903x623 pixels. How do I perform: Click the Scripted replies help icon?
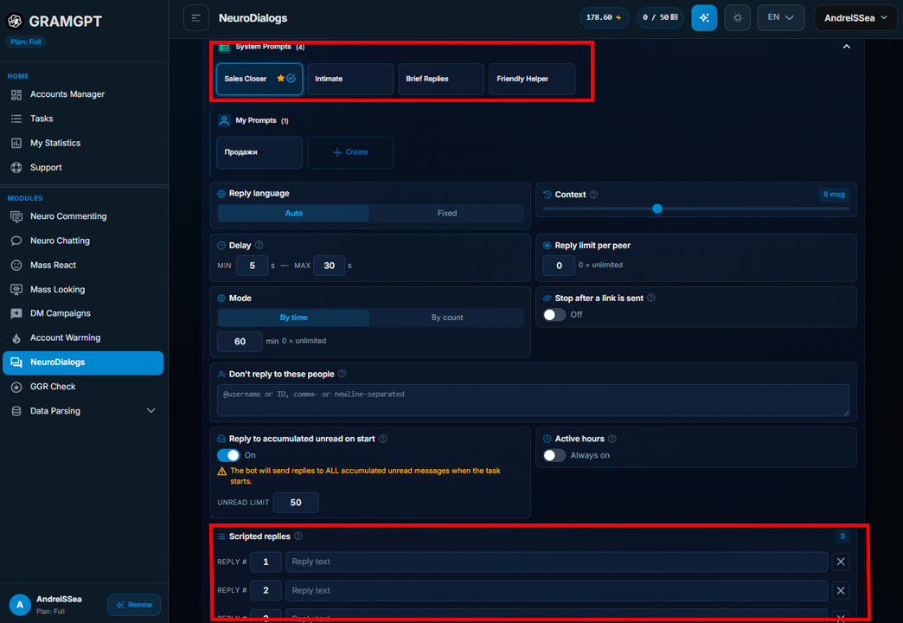[x=298, y=536]
